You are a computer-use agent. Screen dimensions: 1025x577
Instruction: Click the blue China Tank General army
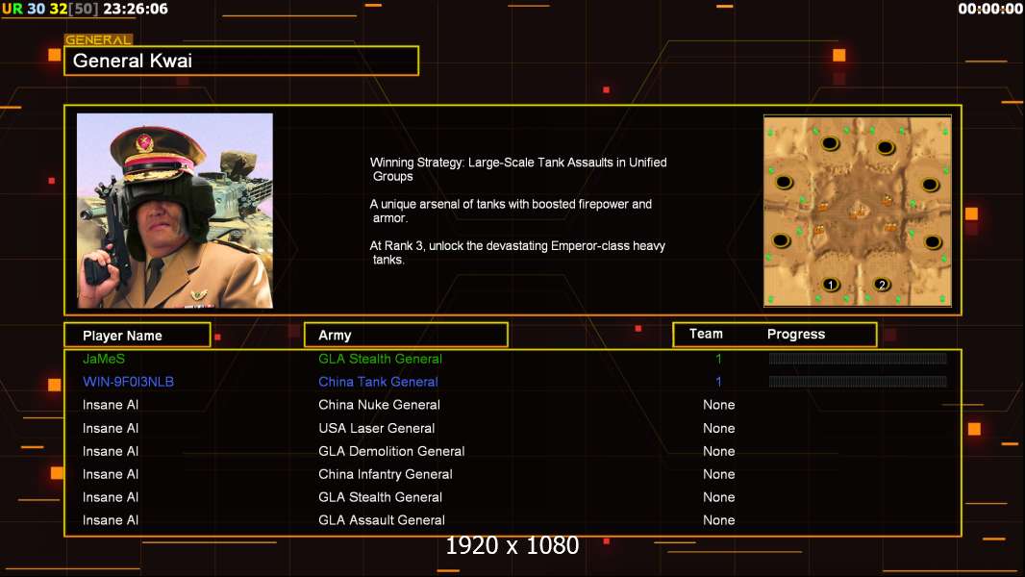(x=378, y=382)
